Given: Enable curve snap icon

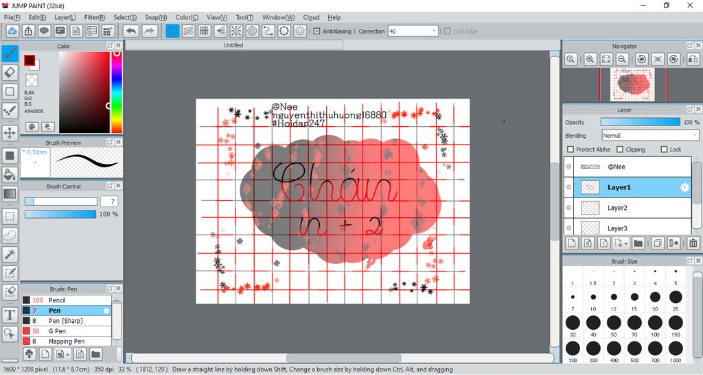Looking at the screenshot, I should click(268, 31).
